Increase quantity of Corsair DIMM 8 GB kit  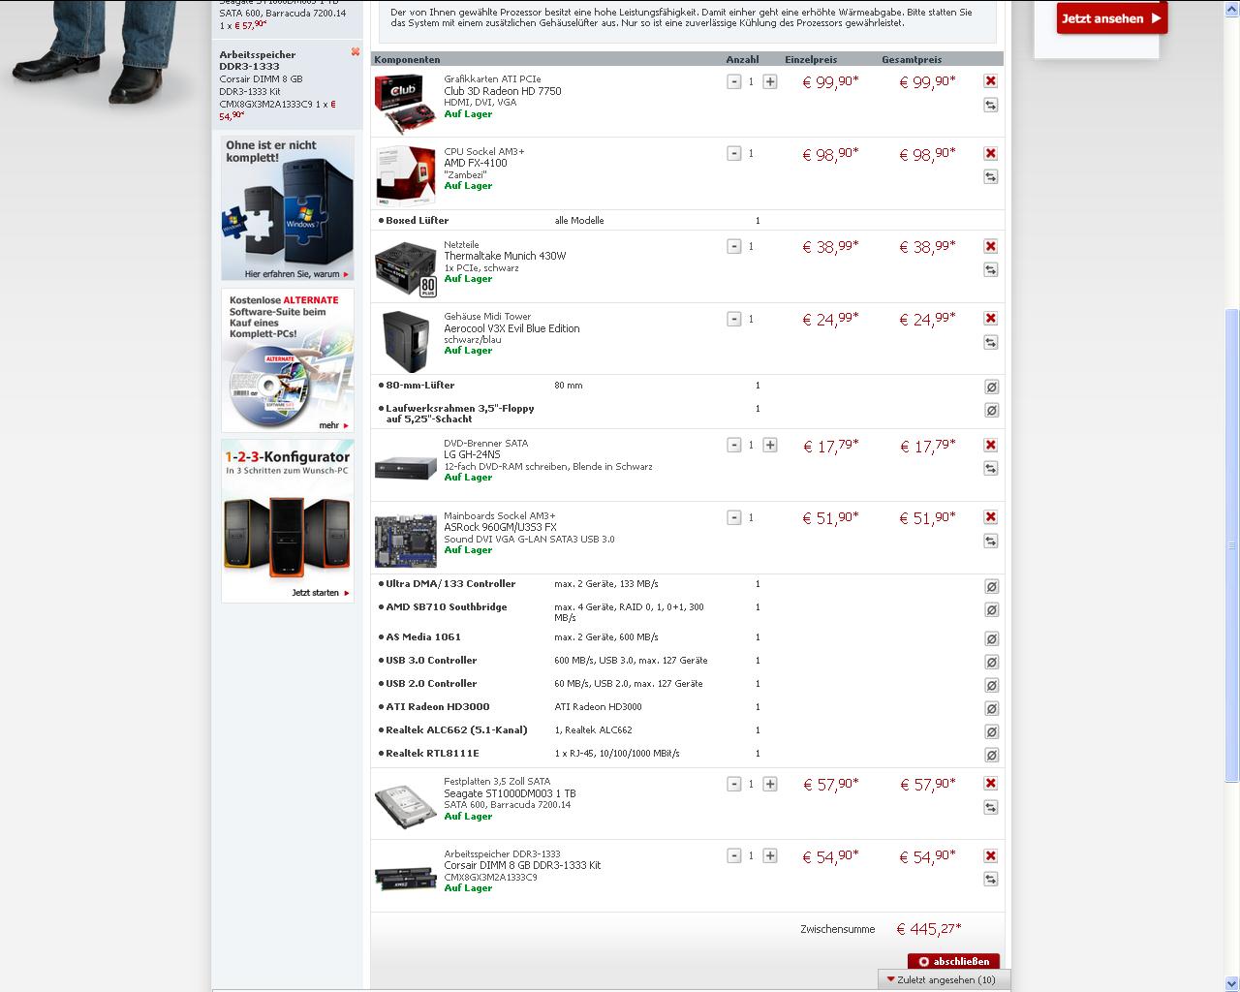coord(769,855)
